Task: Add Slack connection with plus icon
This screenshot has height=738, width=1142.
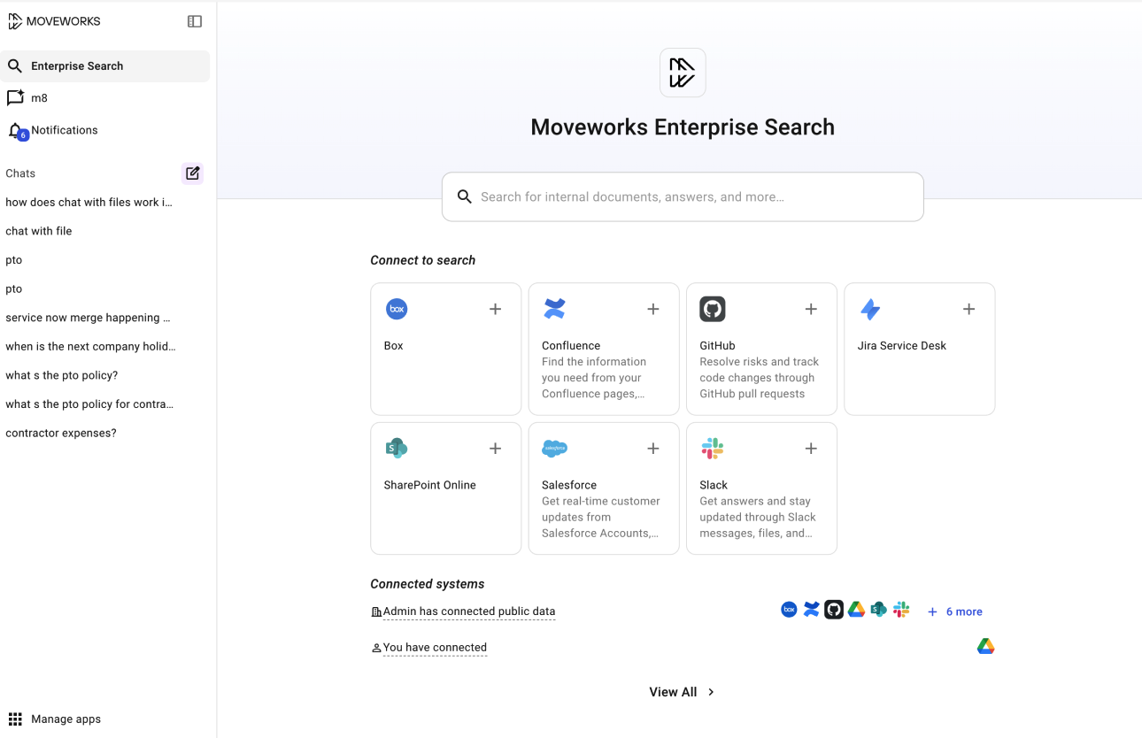Action: pyautogui.click(x=811, y=449)
